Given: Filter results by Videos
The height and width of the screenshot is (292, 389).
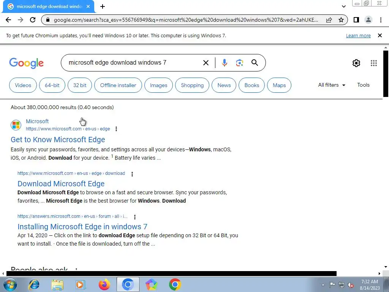Looking at the screenshot, I should 23,85.
